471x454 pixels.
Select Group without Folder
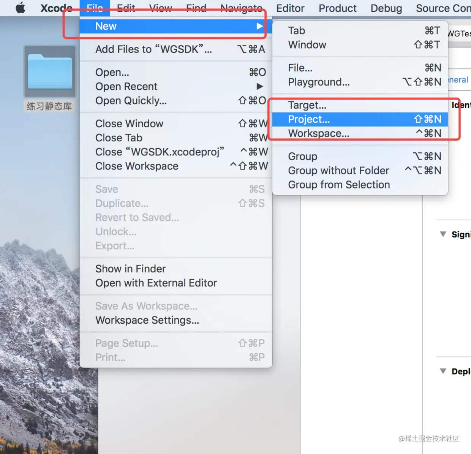click(360, 171)
